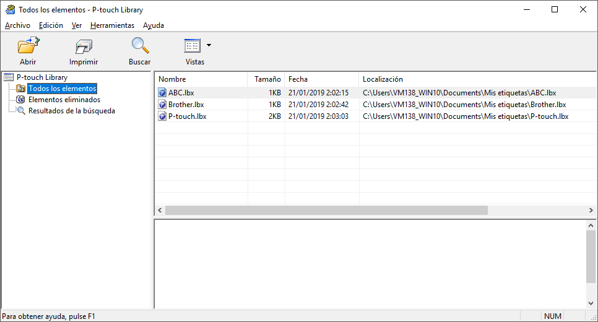Click the preview pane down scroll arrow
The height and width of the screenshot is (322, 598).
[x=591, y=303]
